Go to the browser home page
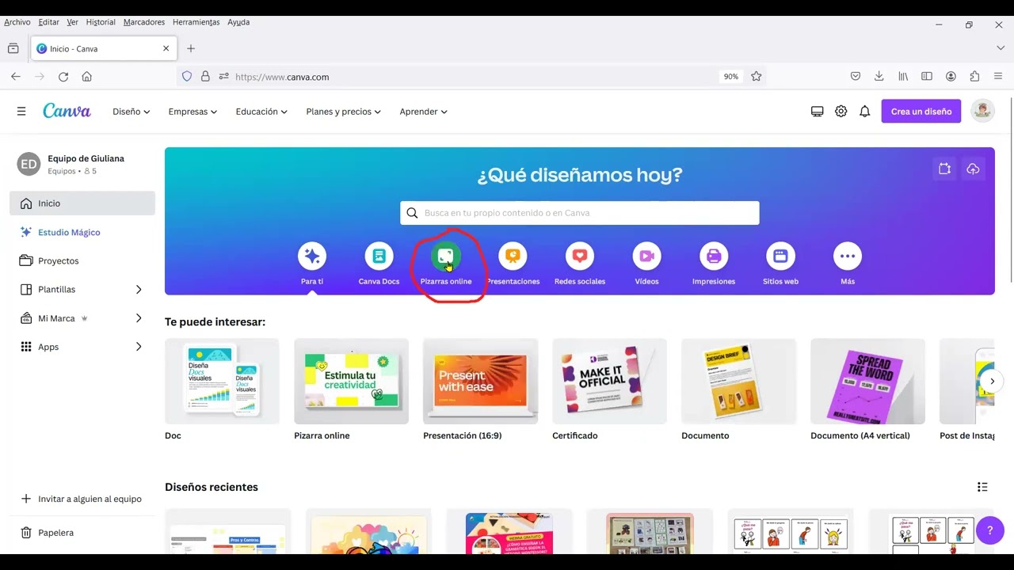This screenshot has height=570, width=1014. pos(87,77)
